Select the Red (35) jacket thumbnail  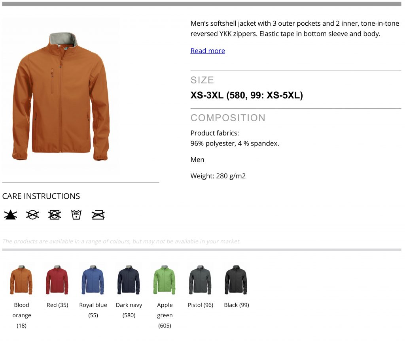click(x=57, y=280)
